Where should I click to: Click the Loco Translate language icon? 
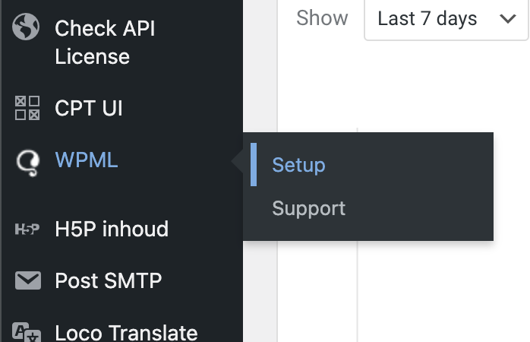(27, 332)
